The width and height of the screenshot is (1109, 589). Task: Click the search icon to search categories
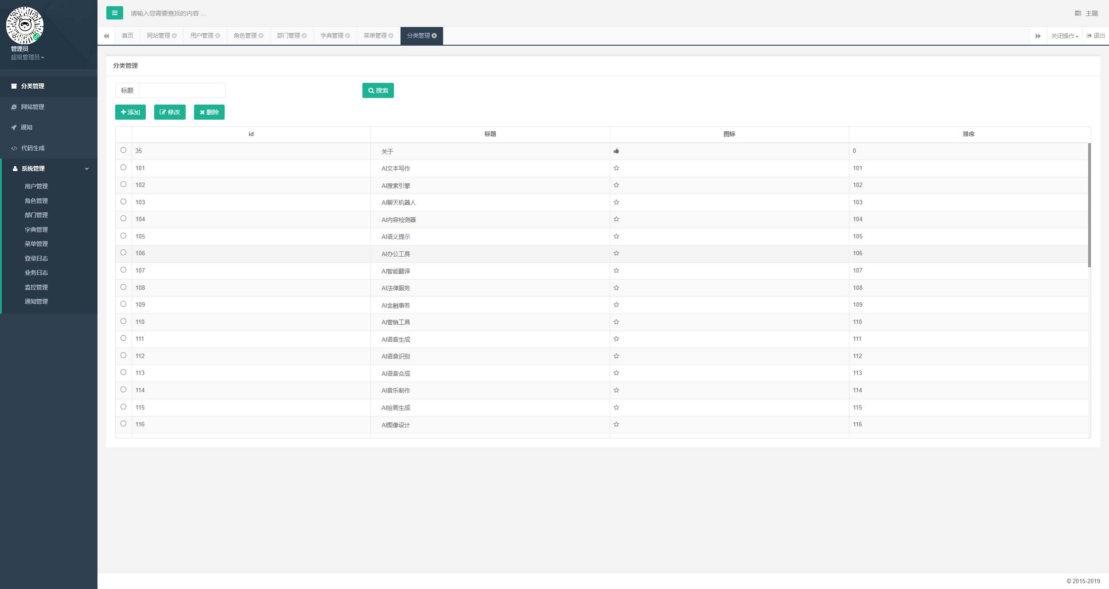[378, 90]
